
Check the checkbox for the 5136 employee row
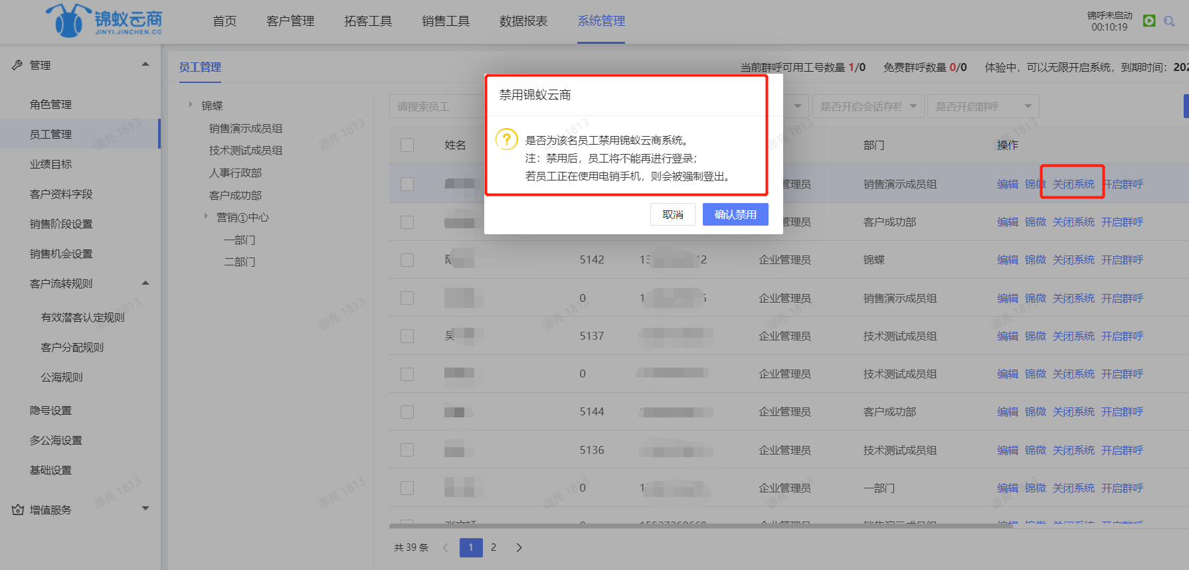coord(407,450)
